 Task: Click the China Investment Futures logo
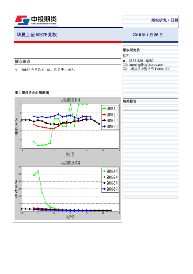click(36, 20)
